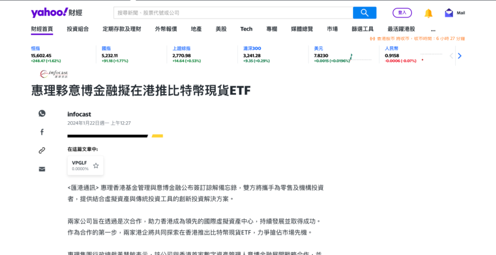The height and width of the screenshot is (255, 496).
Task: Click the date 2024年1月22日 text
Action: pos(99,123)
